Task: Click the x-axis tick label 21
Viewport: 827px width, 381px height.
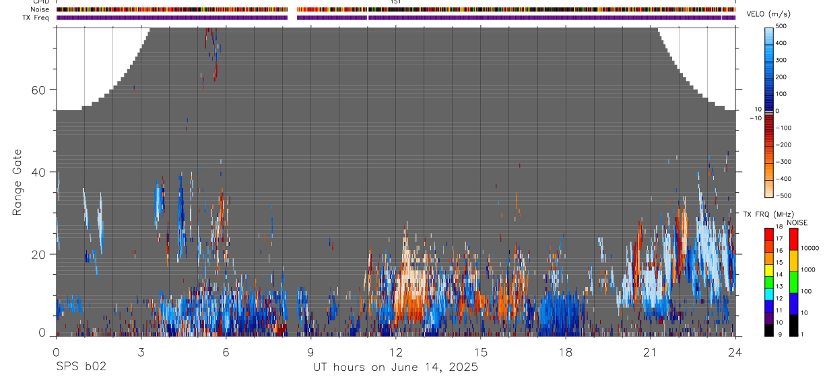Action: tap(650, 352)
